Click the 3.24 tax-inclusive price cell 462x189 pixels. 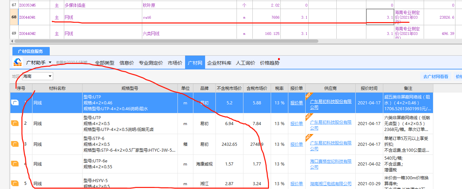click(x=257, y=184)
